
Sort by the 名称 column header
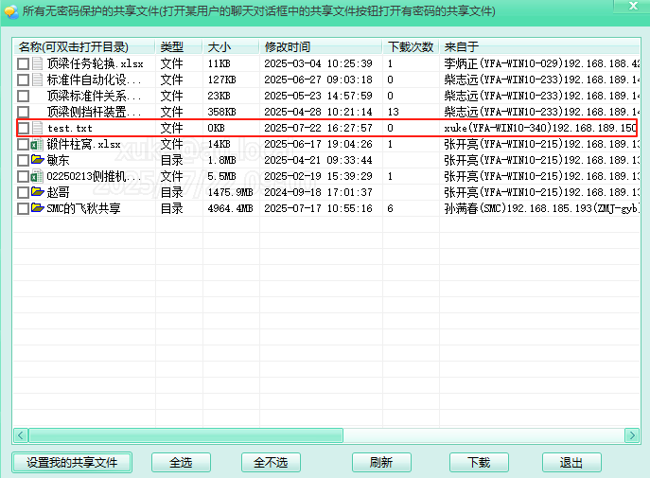click(83, 46)
